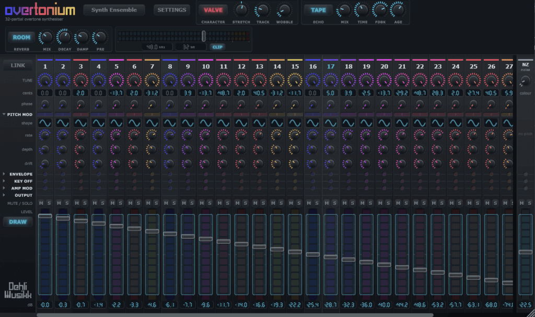Image resolution: width=535 pixels, height=317 pixels.
Task: Open the pitch mod shape selector for partial 4
Action: 99,123
